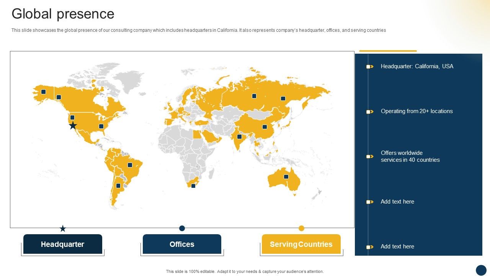Select the office marker in China
The image size is (490, 276).
[x=265, y=127]
